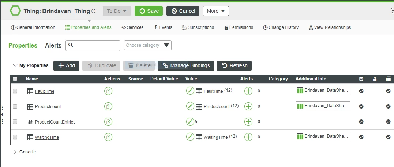Focus the property search input field
Image resolution: width=394 pixels, height=167 pixels.
[x=93, y=45]
